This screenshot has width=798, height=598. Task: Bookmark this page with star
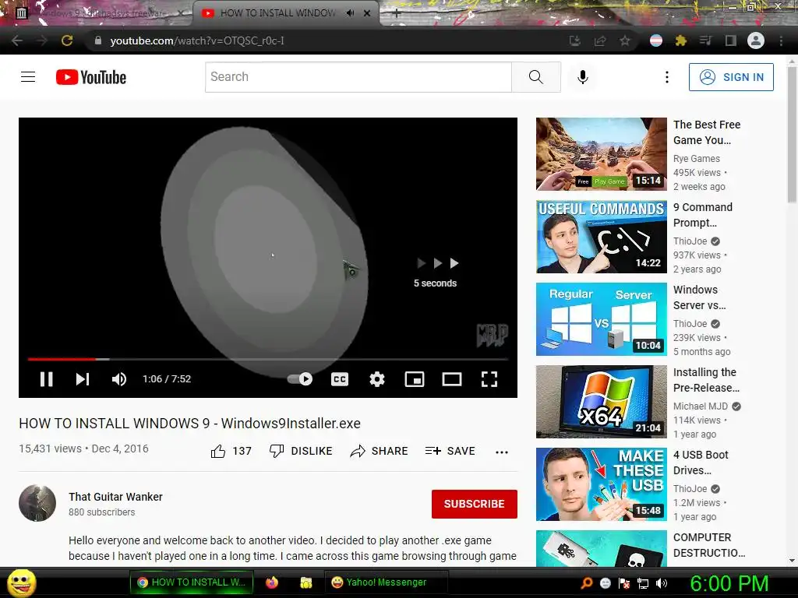624,40
